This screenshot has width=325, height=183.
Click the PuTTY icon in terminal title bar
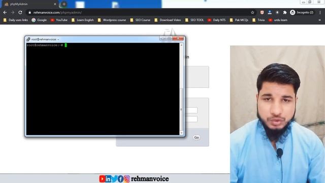coord(28,39)
